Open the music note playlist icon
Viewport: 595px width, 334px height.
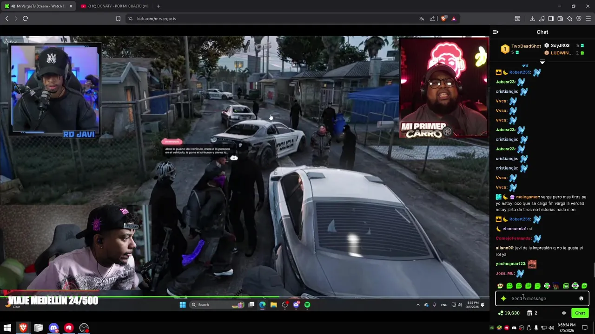point(542,19)
